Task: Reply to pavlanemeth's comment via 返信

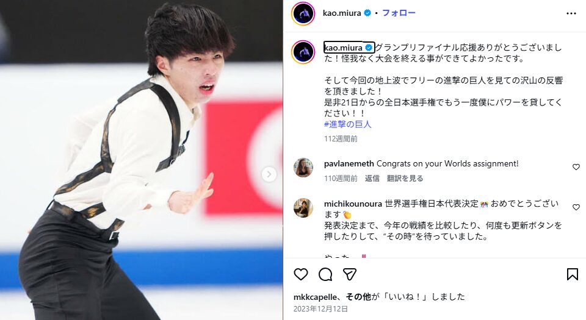Action: tap(372, 178)
